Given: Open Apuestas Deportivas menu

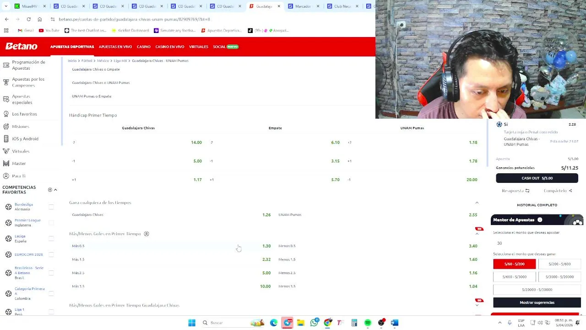Looking at the screenshot, I should [72, 47].
